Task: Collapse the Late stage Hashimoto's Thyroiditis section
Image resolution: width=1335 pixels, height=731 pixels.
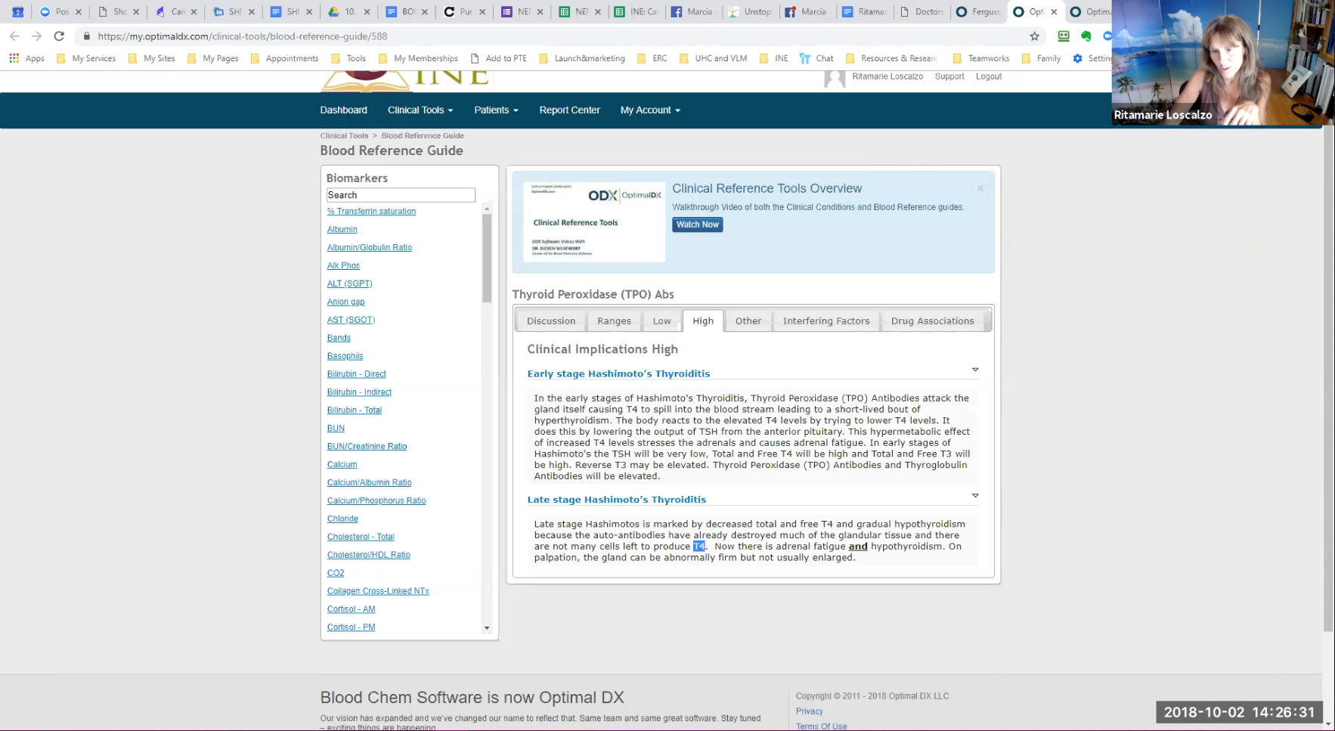Action: point(974,496)
